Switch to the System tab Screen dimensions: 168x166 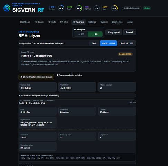click(x=104, y=22)
